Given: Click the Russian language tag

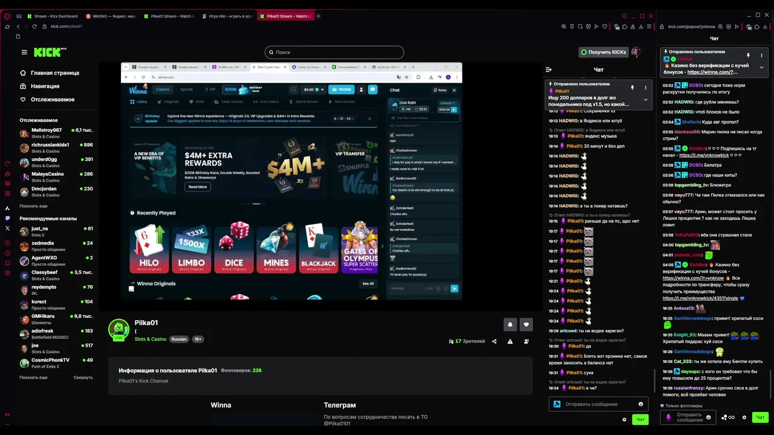Looking at the screenshot, I should point(179,340).
